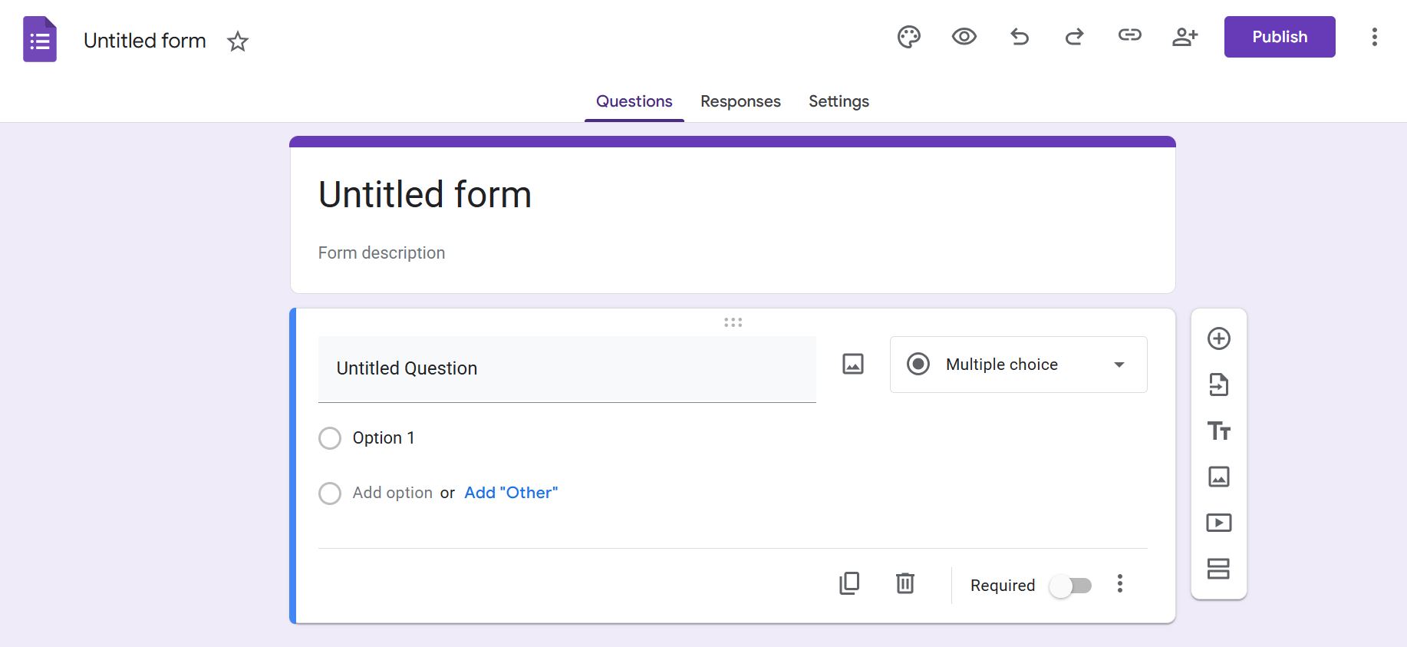This screenshot has height=647, width=1407.
Task: Add a new question from sidebar
Action: (x=1218, y=338)
